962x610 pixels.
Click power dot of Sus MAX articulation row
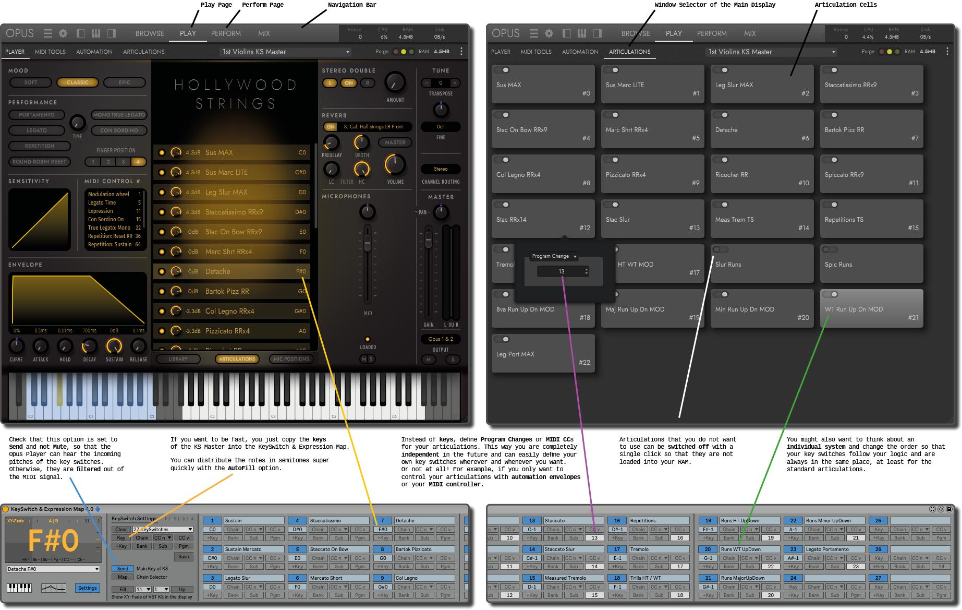[x=162, y=152]
